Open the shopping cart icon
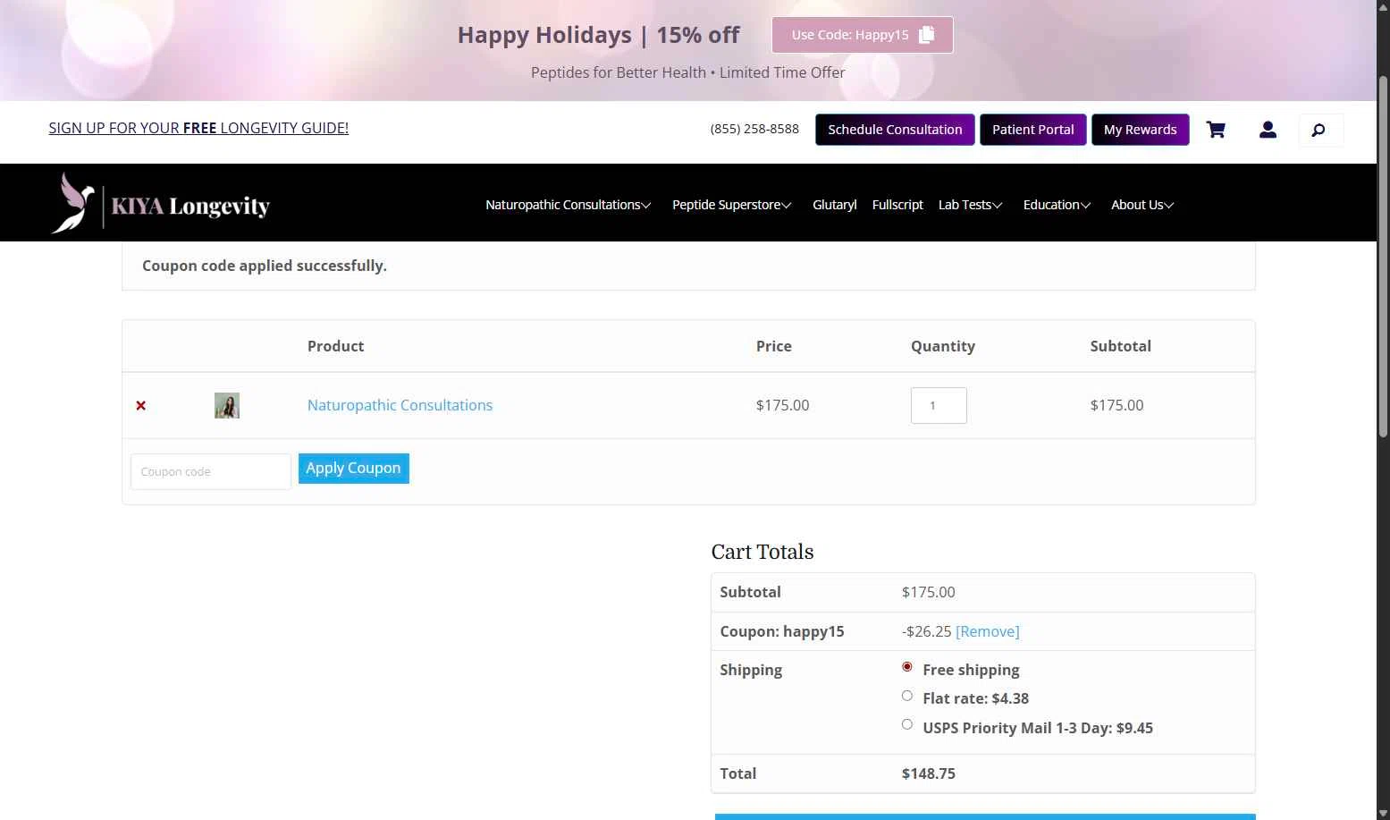This screenshot has width=1390, height=820. (1216, 130)
